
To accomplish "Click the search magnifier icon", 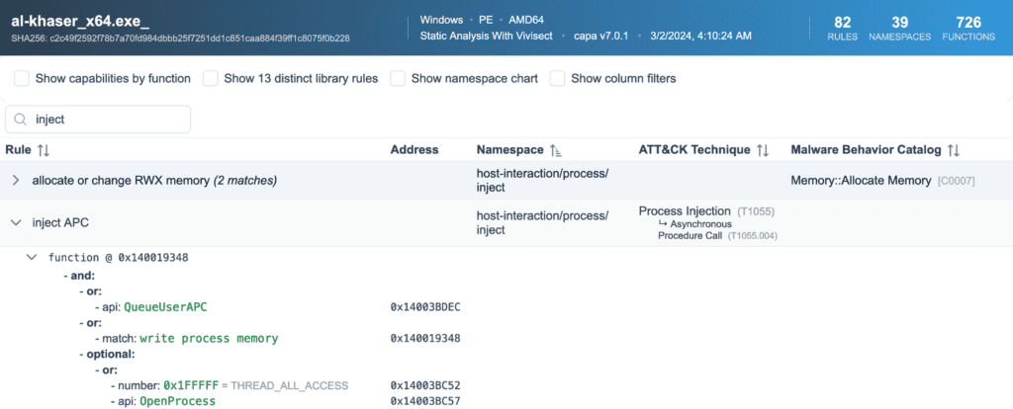I will 21,120.
